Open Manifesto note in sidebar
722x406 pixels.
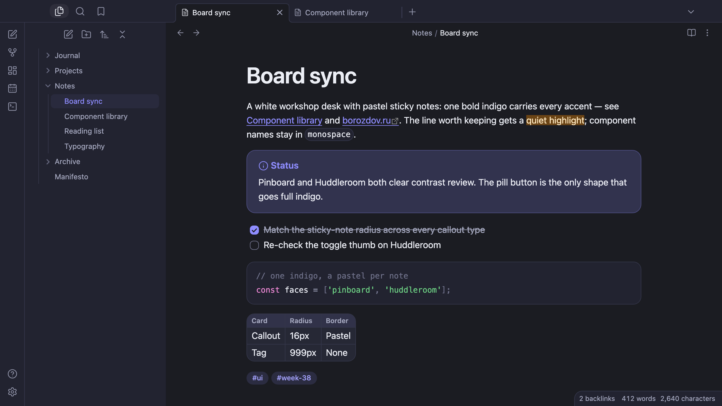tap(100, 177)
